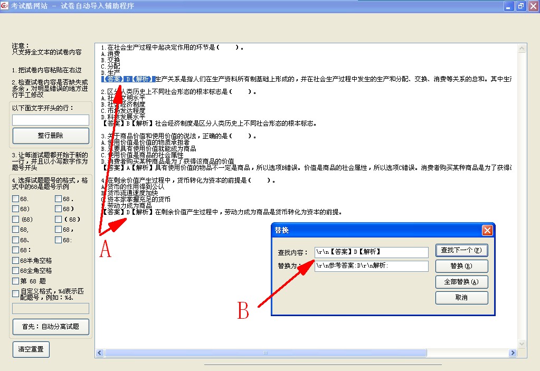Screen dimensions: 540x371
Task: Click the app icon in title bar
Action: click(x=5, y=6)
